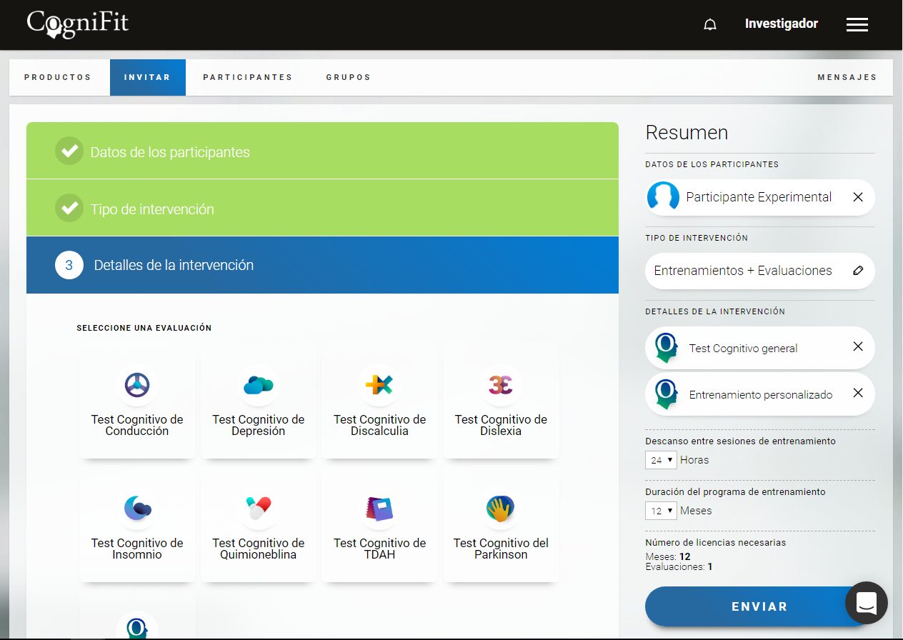The width and height of the screenshot is (903, 640).
Task: Go to the Productos tab
Action: [58, 77]
